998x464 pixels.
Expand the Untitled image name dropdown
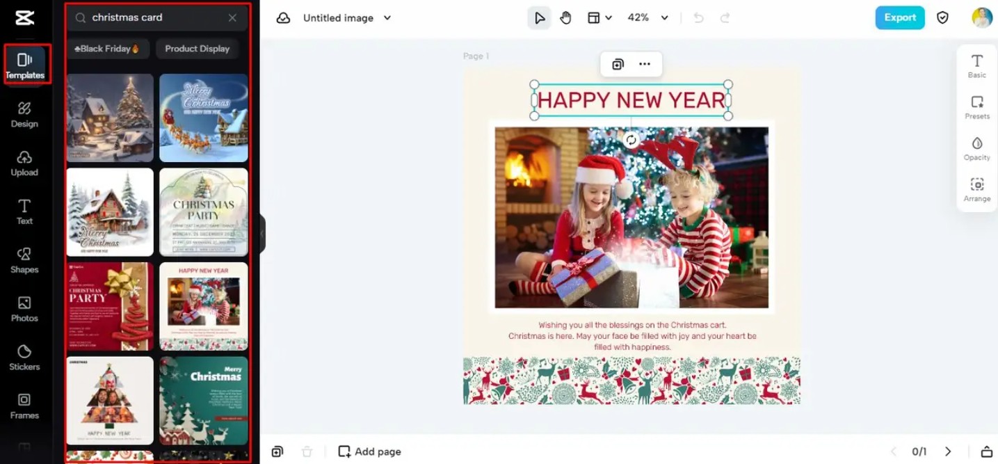click(x=387, y=18)
